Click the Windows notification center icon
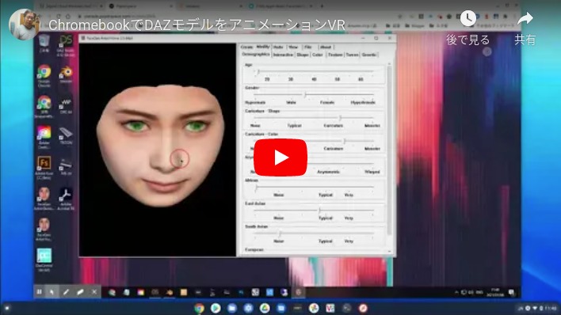Viewport: 561px width, 315px height. click(512, 293)
